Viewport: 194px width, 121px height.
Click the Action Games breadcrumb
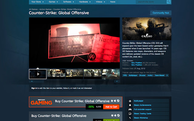[45, 9]
